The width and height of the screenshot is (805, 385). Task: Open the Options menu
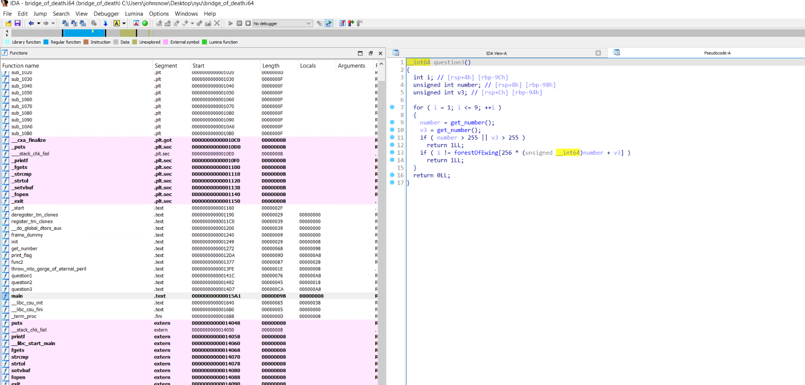tap(159, 14)
